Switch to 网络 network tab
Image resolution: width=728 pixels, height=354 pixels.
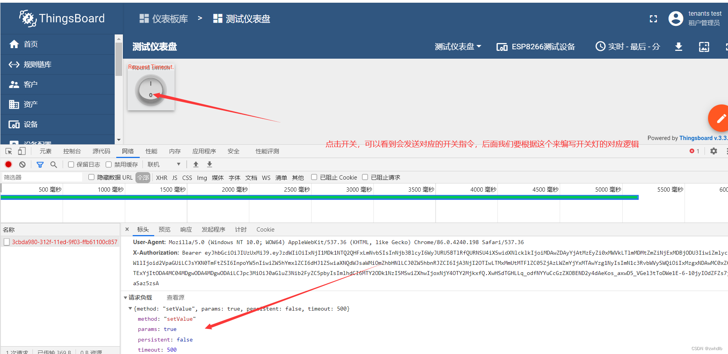(x=128, y=151)
